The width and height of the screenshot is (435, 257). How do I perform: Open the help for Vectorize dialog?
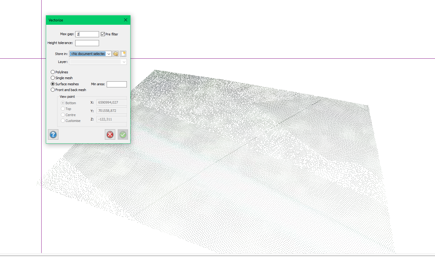[53, 134]
